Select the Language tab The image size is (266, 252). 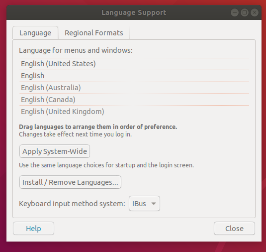[35, 33]
